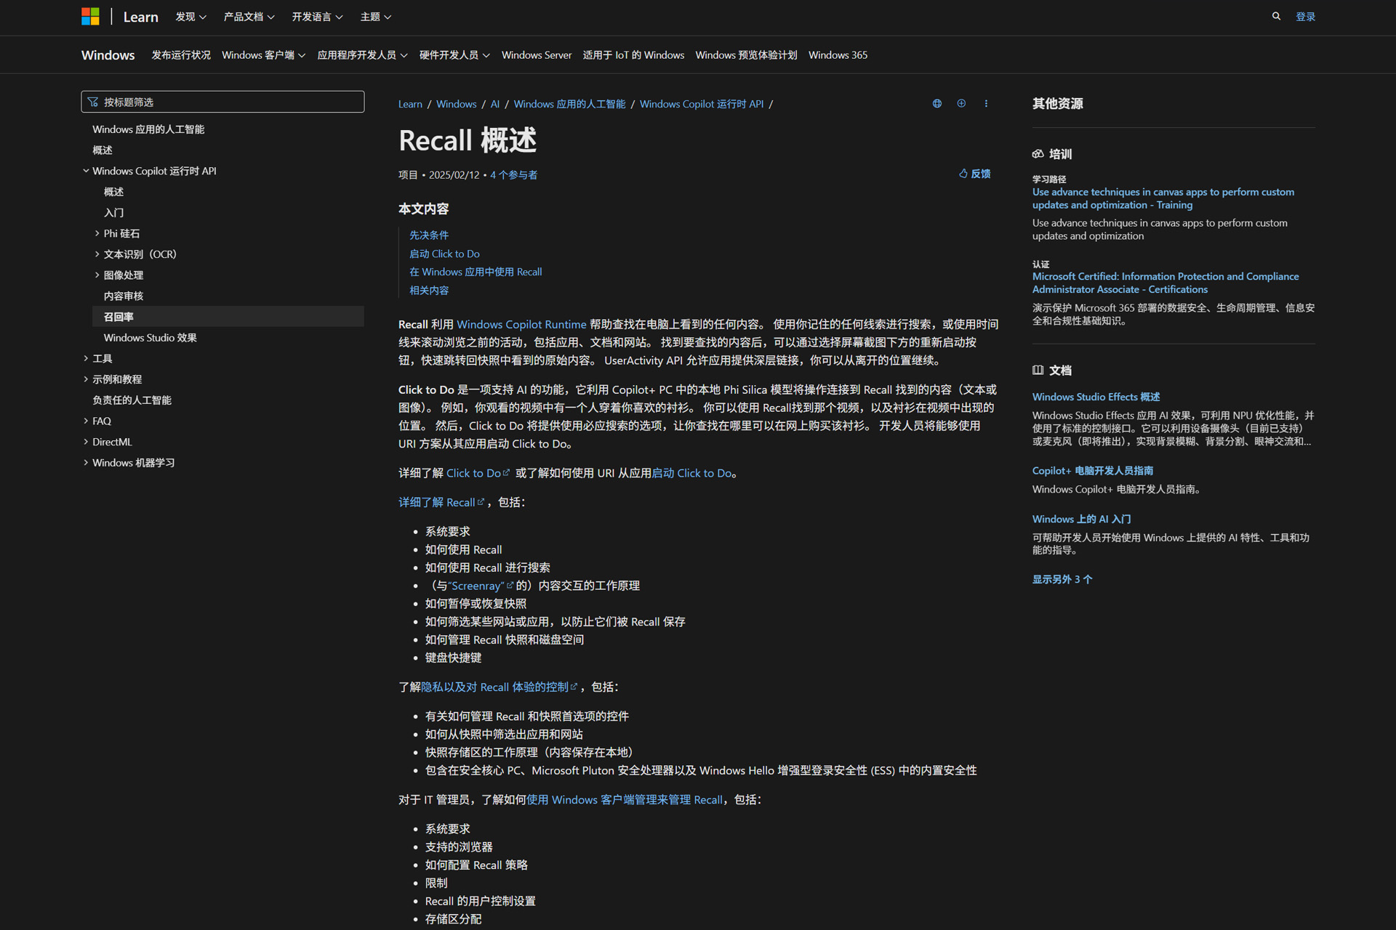Expand the Windows 机器学习 tree node
This screenshot has height=930, width=1396.
[x=86, y=463]
